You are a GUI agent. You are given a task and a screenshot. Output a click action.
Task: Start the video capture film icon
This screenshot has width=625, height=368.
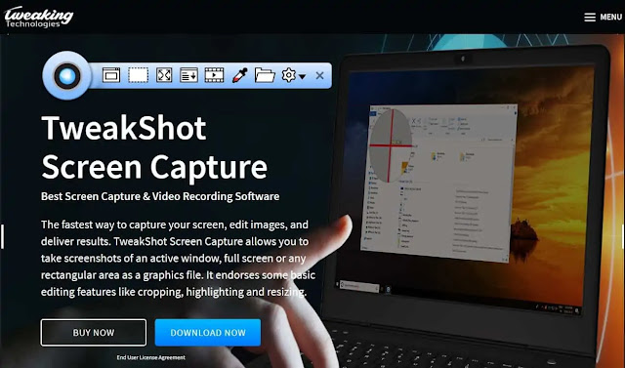214,75
